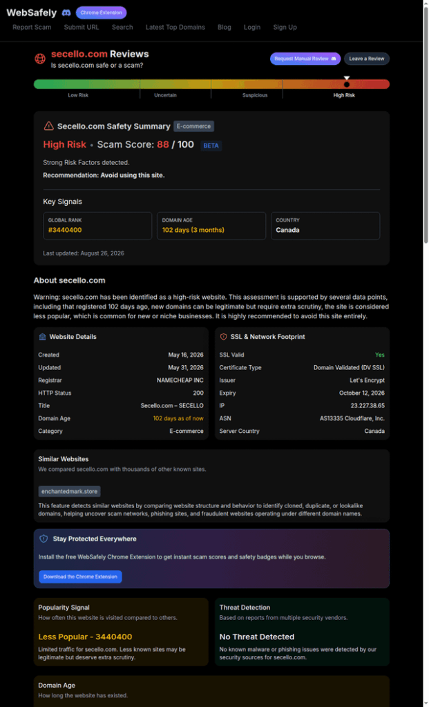The image size is (429, 707).
Task: Click the Chrome Extension pill button
Action: click(x=101, y=12)
